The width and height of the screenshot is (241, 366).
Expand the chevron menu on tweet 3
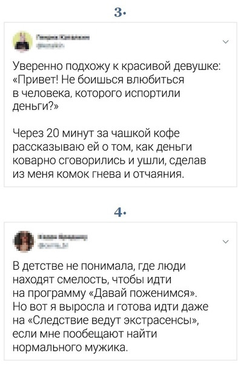[226, 42]
